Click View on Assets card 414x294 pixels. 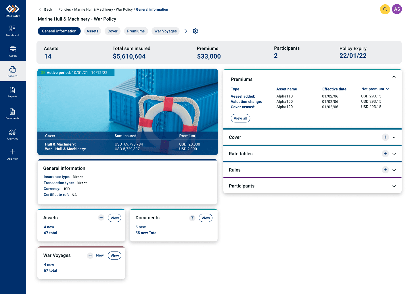[x=115, y=218]
